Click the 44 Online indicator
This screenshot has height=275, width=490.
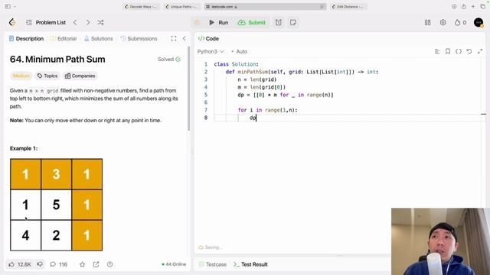174,264
